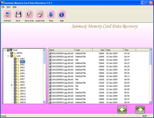Click the 05-Jan-2009 date cell
Image resolution: width=154 pixels, height=118 pixels.
(112, 53)
